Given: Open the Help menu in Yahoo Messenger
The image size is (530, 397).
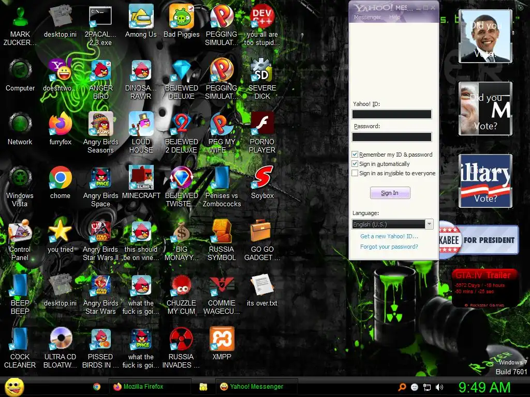Looking at the screenshot, I should [x=394, y=17].
